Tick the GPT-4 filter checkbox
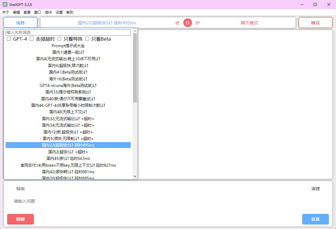This screenshot has width=336, height=229. pos(9,39)
